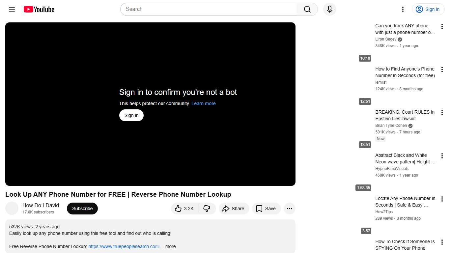The width and height of the screenshot is (450, 253).
Task: Save the video to a playlist
Action: pyautogui.click(x=266, y=209)
